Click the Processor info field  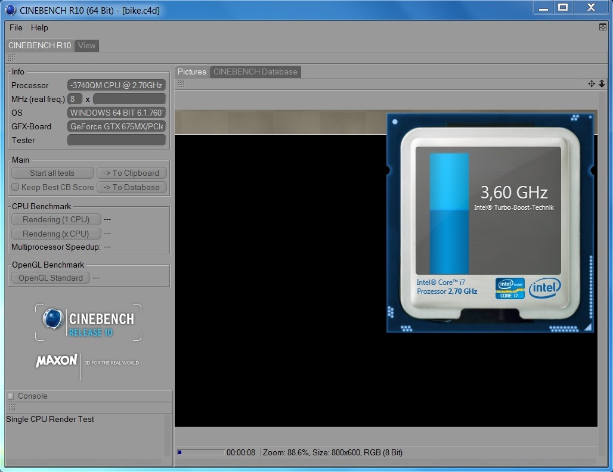tap(116, 85)
